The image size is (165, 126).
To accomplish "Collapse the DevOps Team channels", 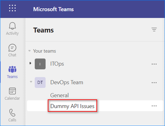I will [x=31, y=82].
